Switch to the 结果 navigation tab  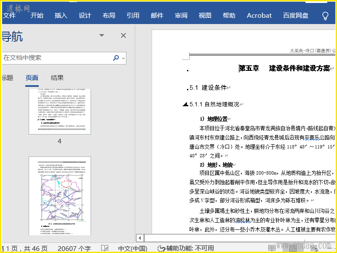click(57, 78)
